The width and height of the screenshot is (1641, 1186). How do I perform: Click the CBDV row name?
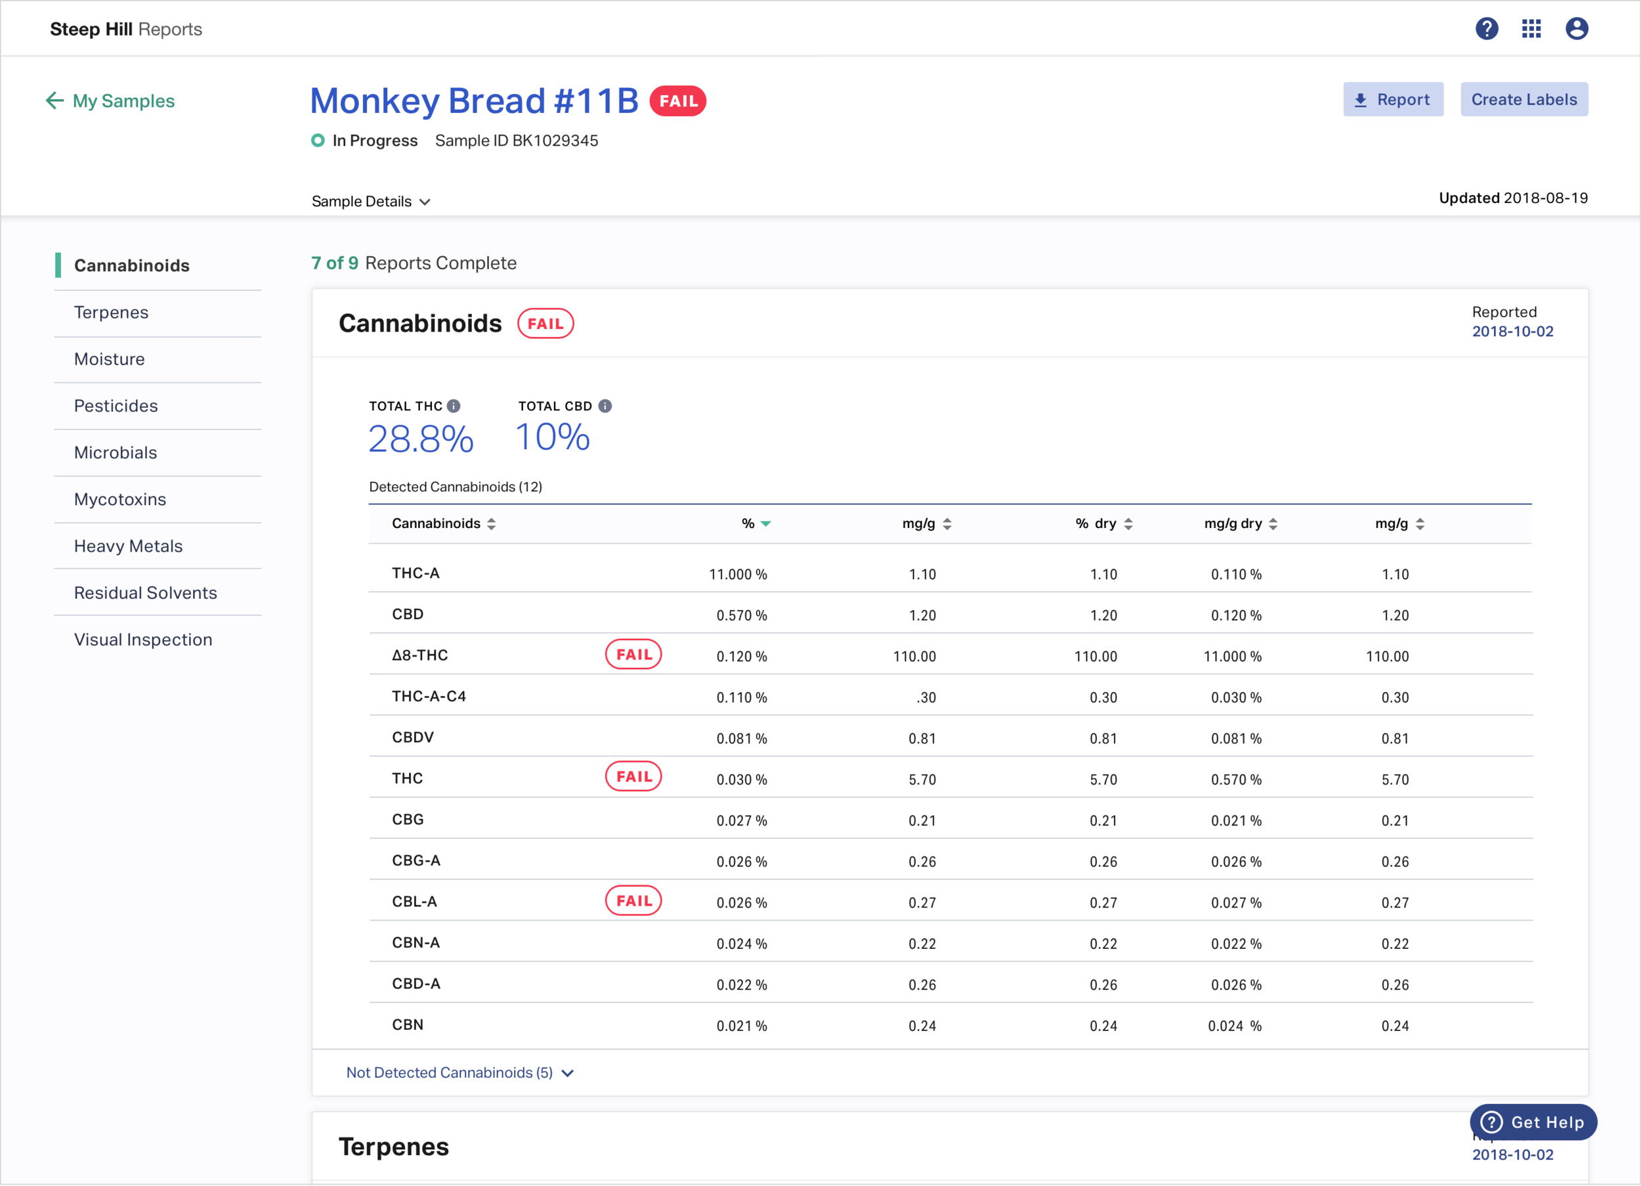(x=413, y=737)
